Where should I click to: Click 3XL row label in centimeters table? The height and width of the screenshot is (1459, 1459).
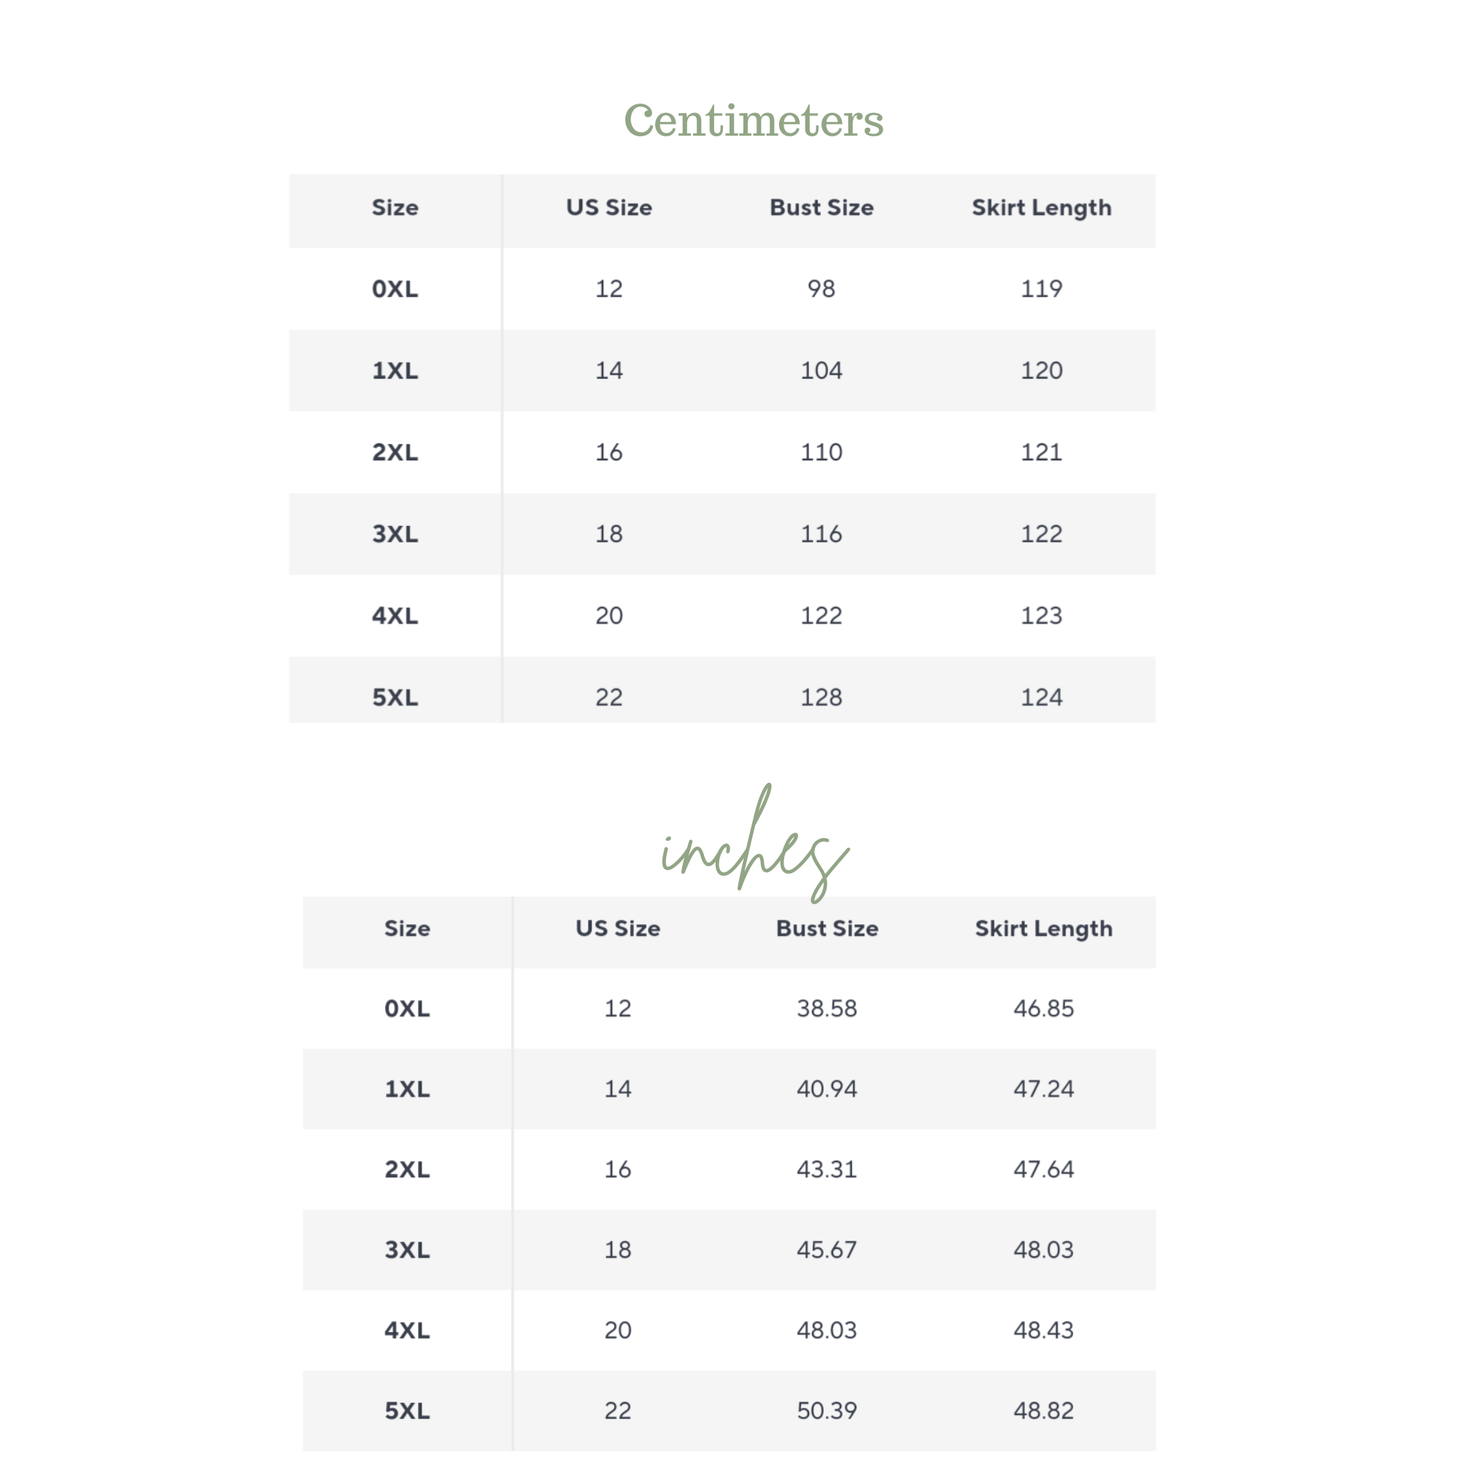pos(395,534)
